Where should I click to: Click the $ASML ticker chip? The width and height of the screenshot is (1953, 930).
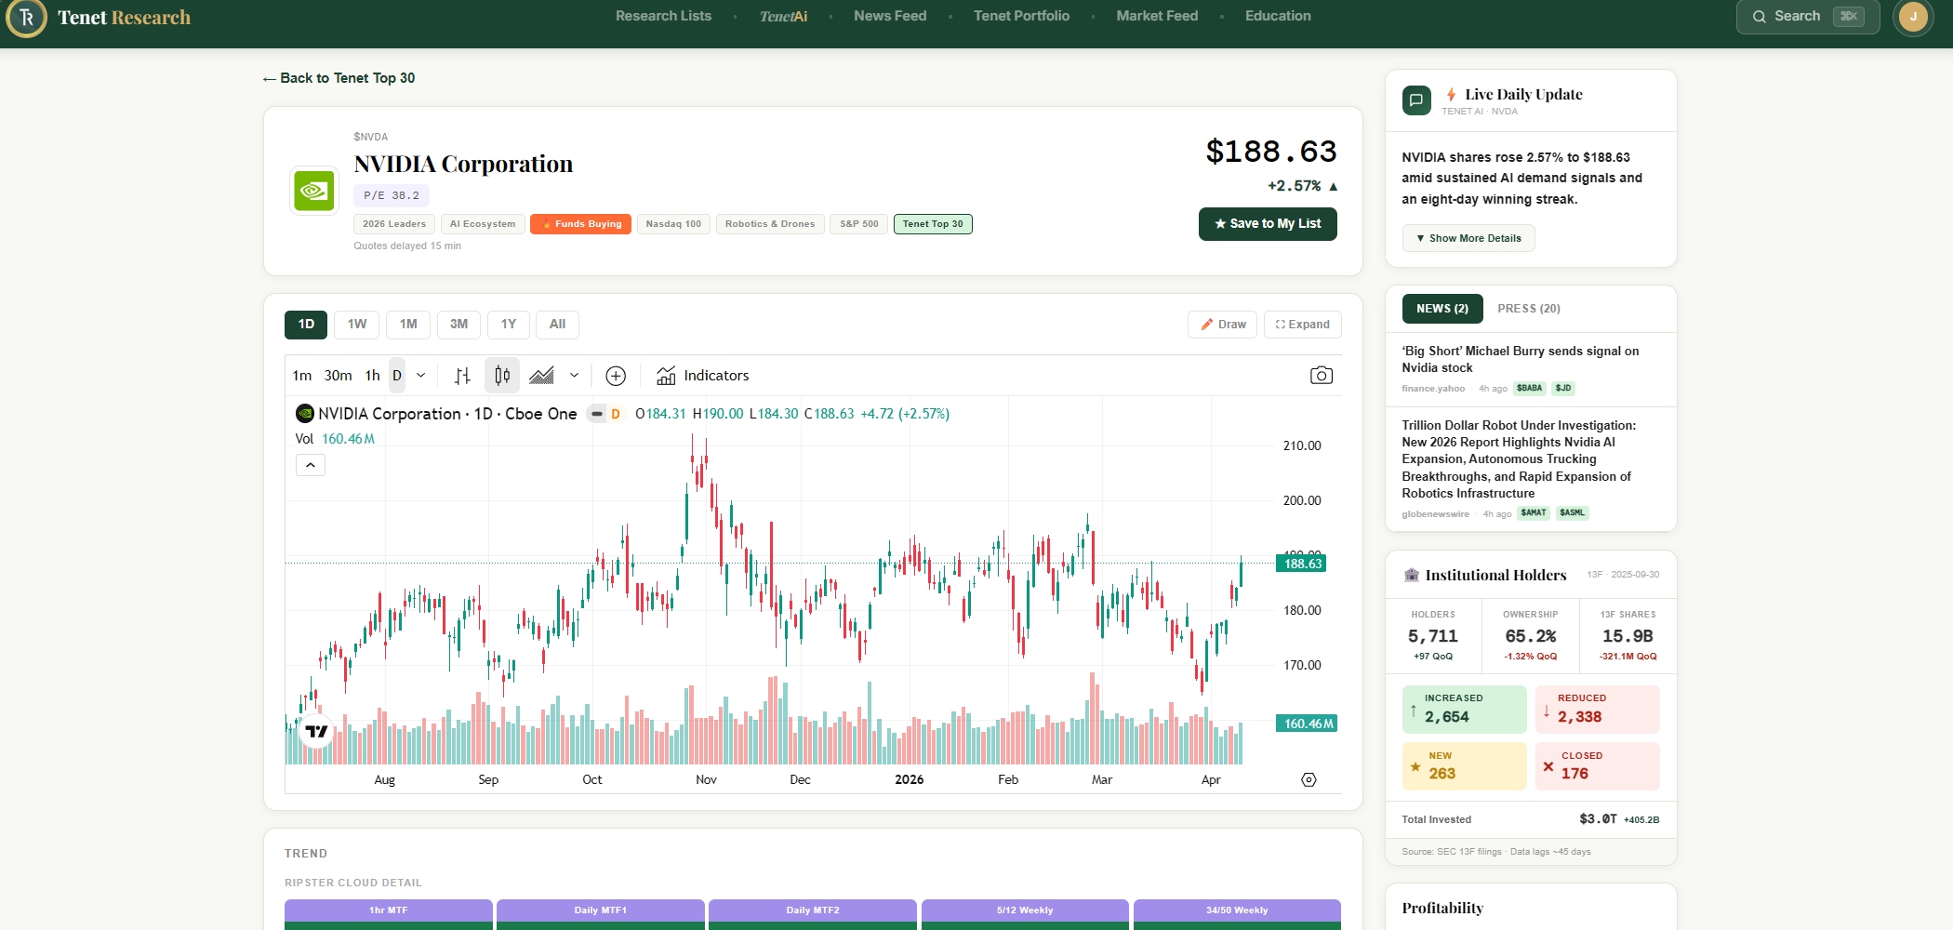(x=1573, y=513)
